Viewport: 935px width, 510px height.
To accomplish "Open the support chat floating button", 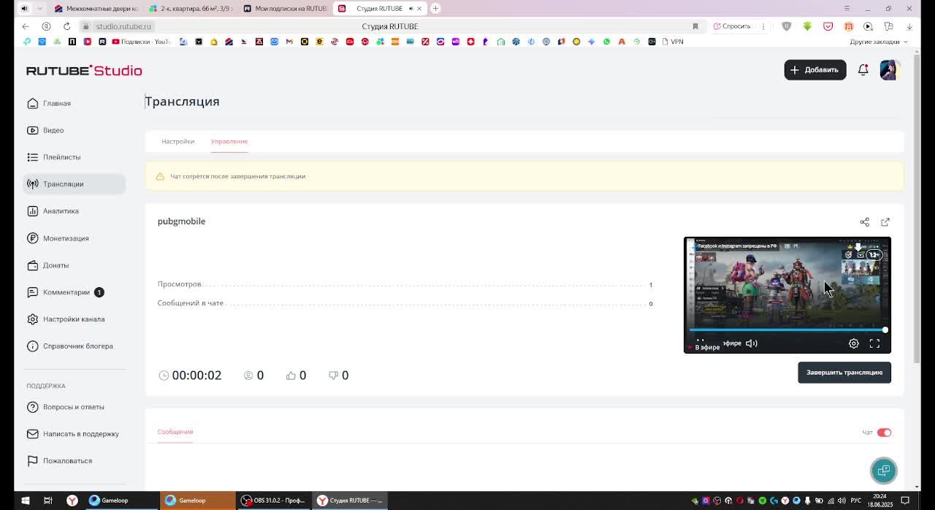I will 883,471.
